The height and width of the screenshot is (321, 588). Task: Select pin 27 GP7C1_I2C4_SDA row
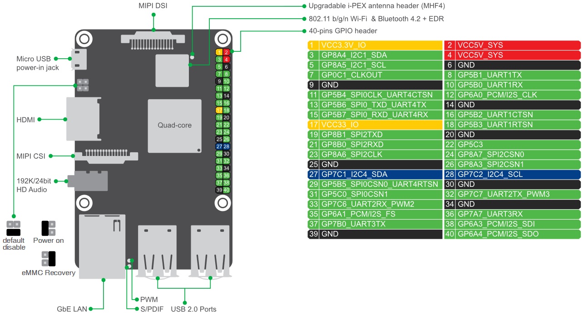click(x=375, y=175)
